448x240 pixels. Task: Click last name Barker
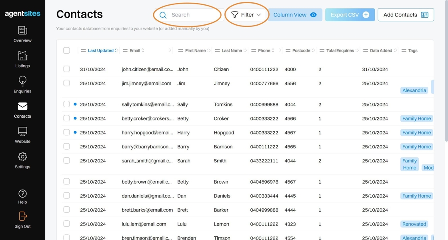pos(221,210)
